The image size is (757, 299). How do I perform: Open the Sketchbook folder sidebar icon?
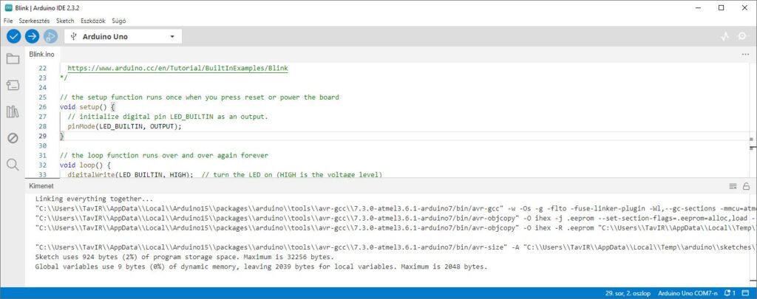[x=13, y=59]
